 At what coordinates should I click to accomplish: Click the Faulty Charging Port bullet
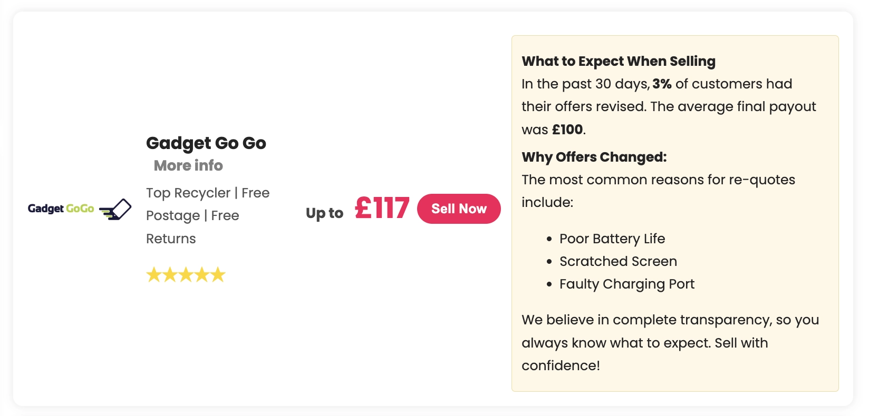coord(627,284)
